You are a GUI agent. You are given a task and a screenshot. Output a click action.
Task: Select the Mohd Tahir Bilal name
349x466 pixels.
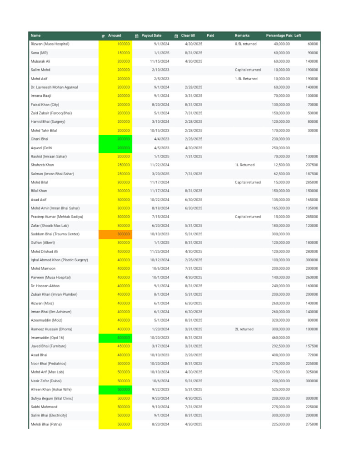point(44,131)
